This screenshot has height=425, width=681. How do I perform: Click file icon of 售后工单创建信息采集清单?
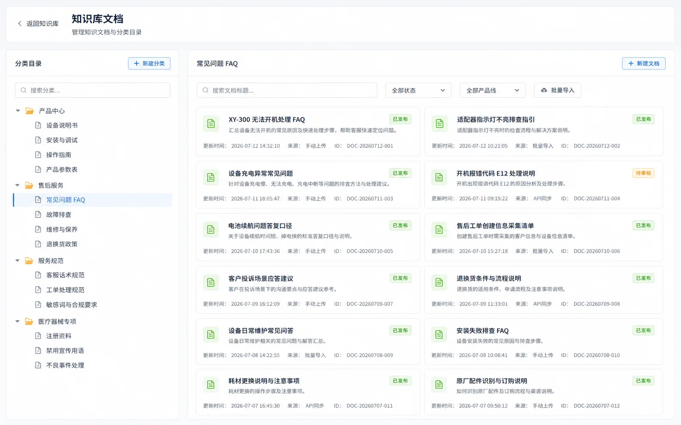tap(439, 230)
